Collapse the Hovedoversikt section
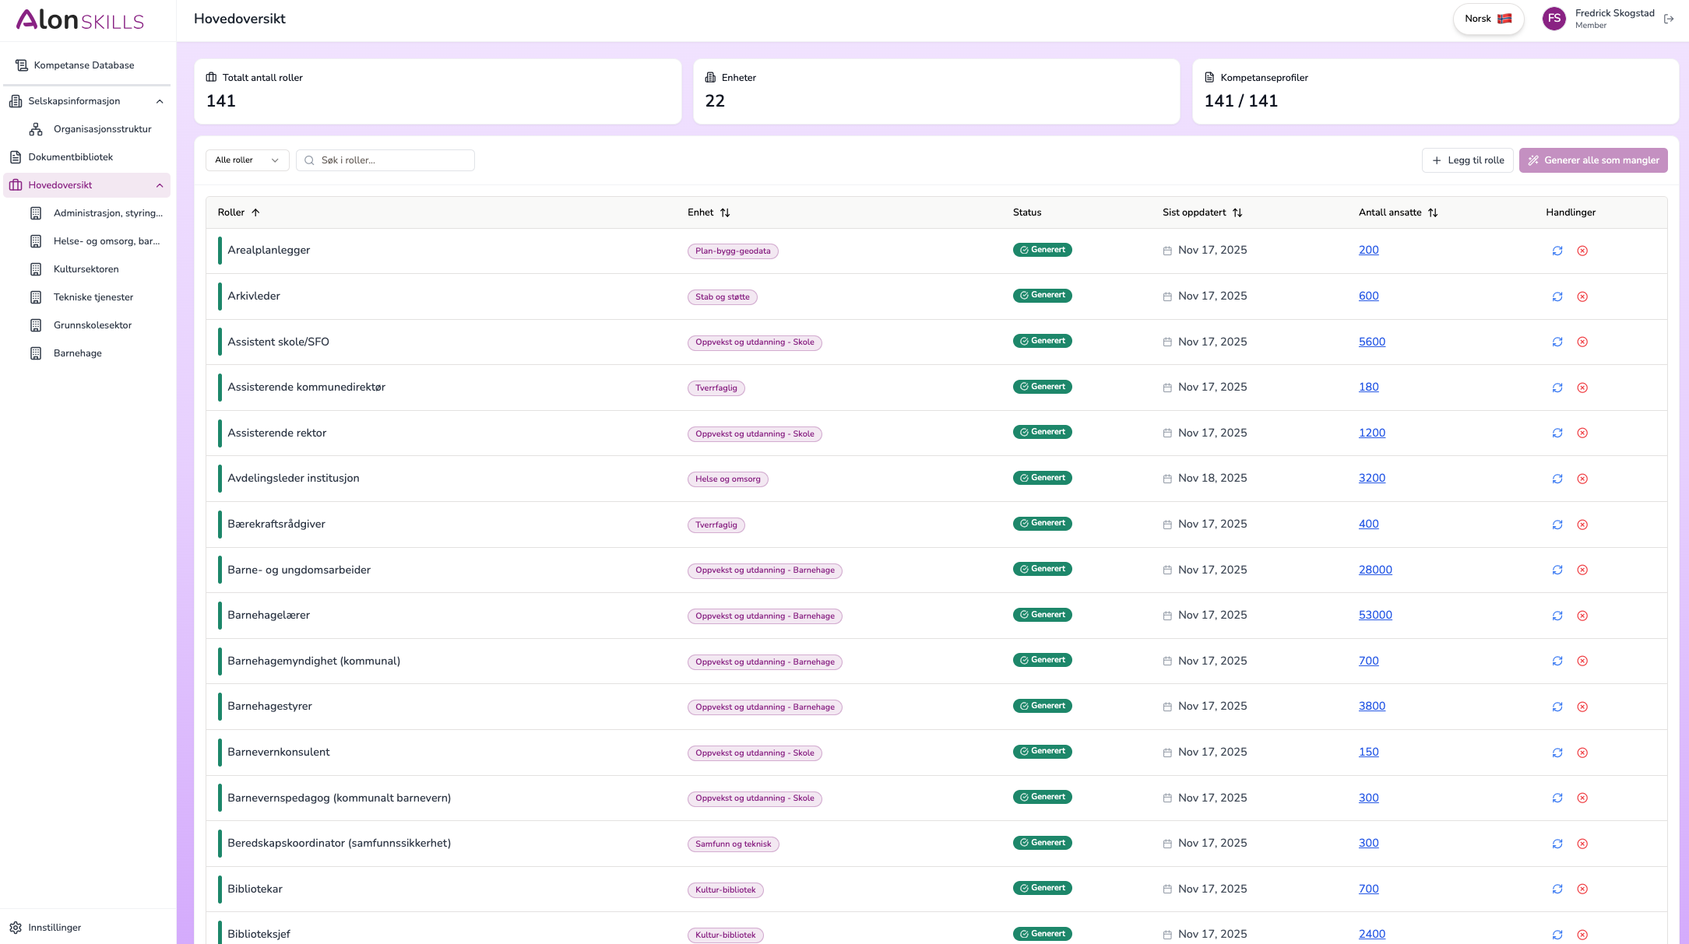 pyautogui.click(x=160, y=185)
